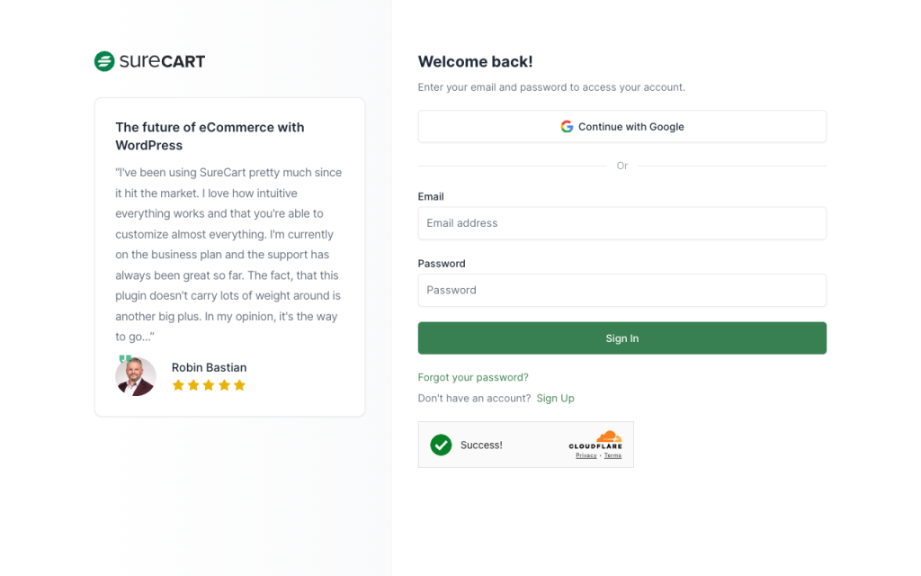The width and height of the screenshot is (921, 576).
Task: Open the Cloudflare Terms link
Action: tap(613, 456)
